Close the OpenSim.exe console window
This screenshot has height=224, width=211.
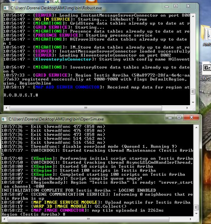(191, 117)
